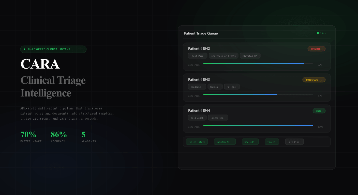
Task: Select the Care Plan pipeline step
Action: point(294,142)
